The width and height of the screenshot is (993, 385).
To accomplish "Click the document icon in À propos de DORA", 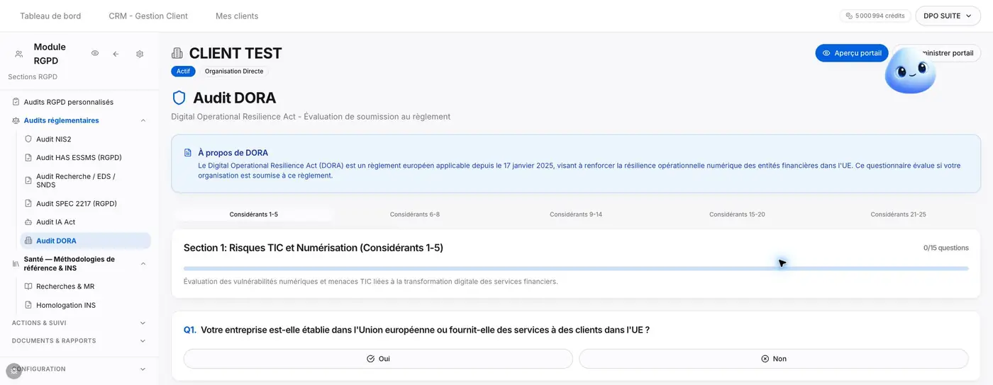I will tap(188, 153).
